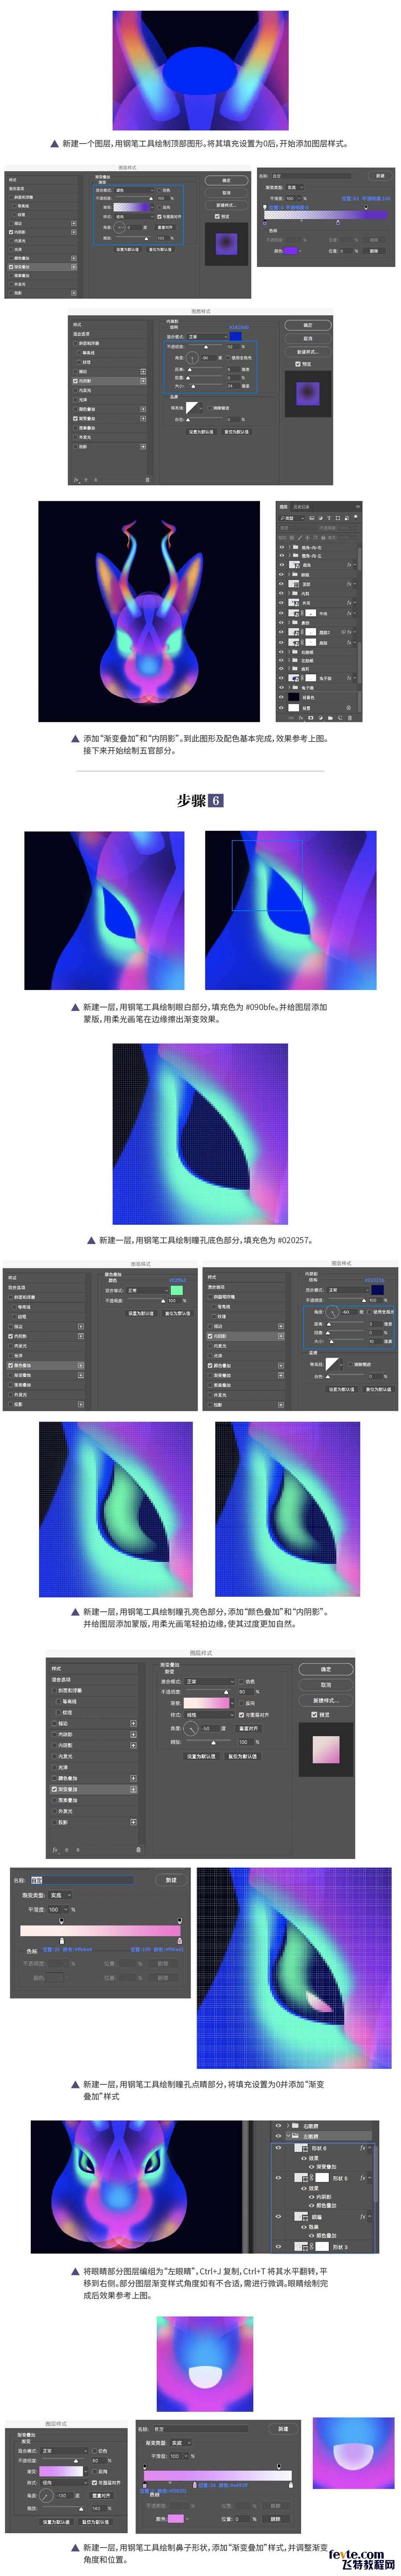Viewport: 401px width, 2576px height.
Task: Click the green color swatch in the Color Overlay dialog
Action: pos(177,1290)
